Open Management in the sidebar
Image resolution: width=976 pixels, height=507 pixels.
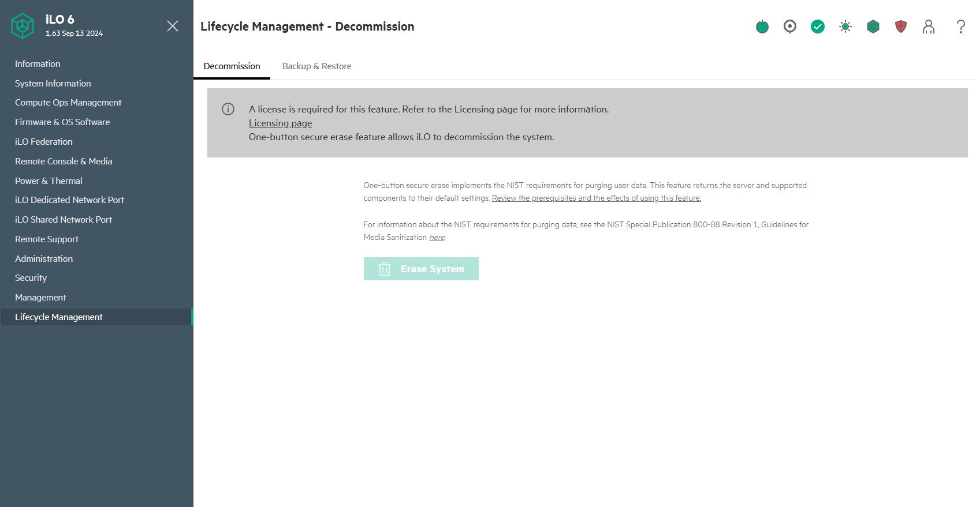point(40,298)
